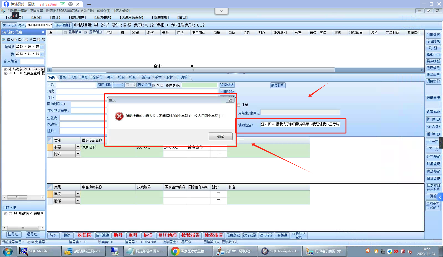Open a new tab with the plus icon

(89, 4)
